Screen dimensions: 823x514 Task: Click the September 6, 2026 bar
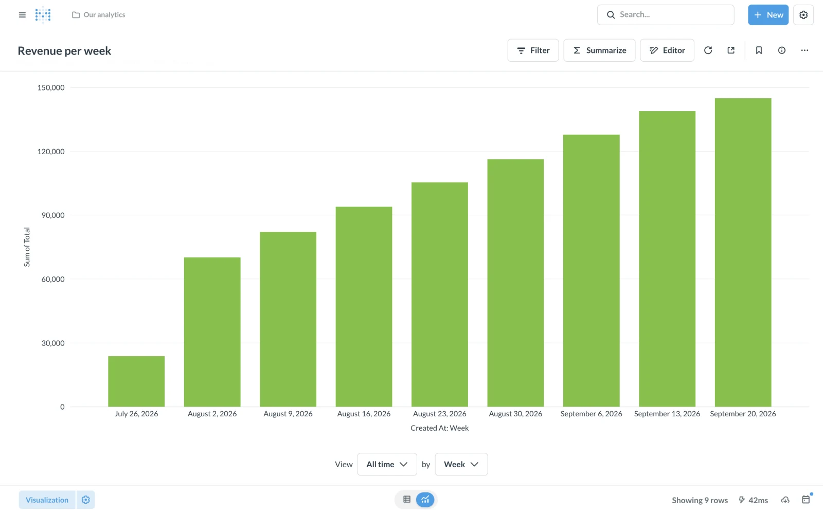(x=592, y=270)
